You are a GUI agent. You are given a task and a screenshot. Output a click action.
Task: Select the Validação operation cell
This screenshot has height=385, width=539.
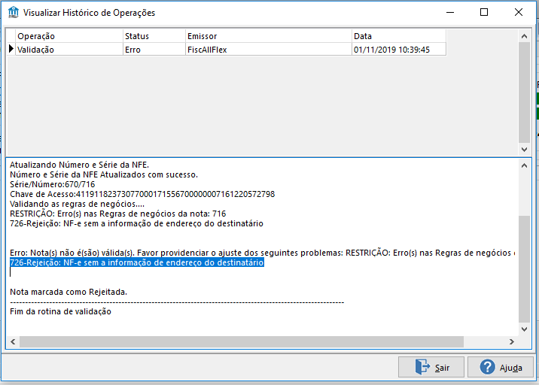pyautogui.click(x=69, y=50)
